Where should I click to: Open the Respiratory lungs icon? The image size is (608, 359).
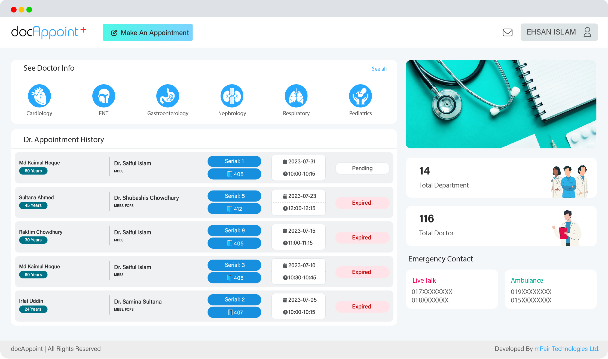(x=296, y=96)
